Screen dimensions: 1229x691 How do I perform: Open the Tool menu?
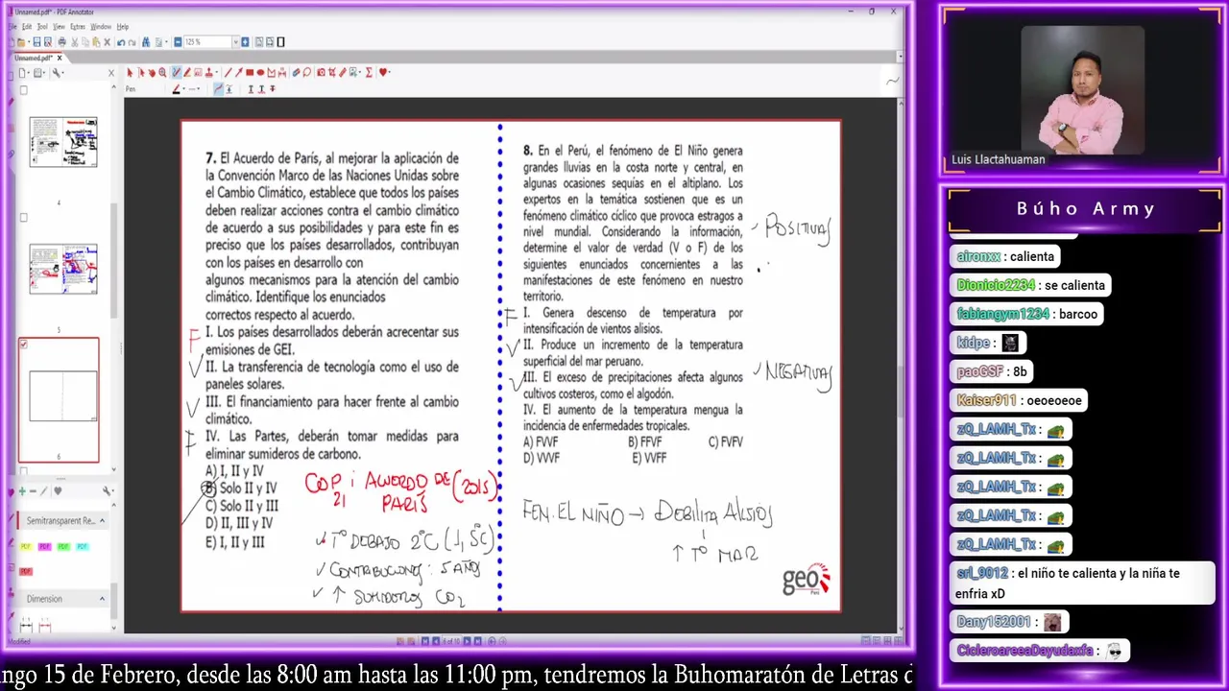tap(42, 27)
